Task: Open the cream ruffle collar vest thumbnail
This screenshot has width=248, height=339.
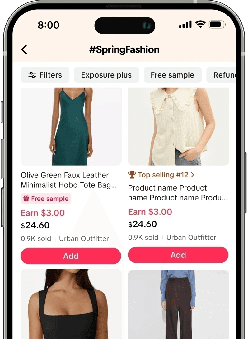Action: pyautogui.click(x=178, y=126)
